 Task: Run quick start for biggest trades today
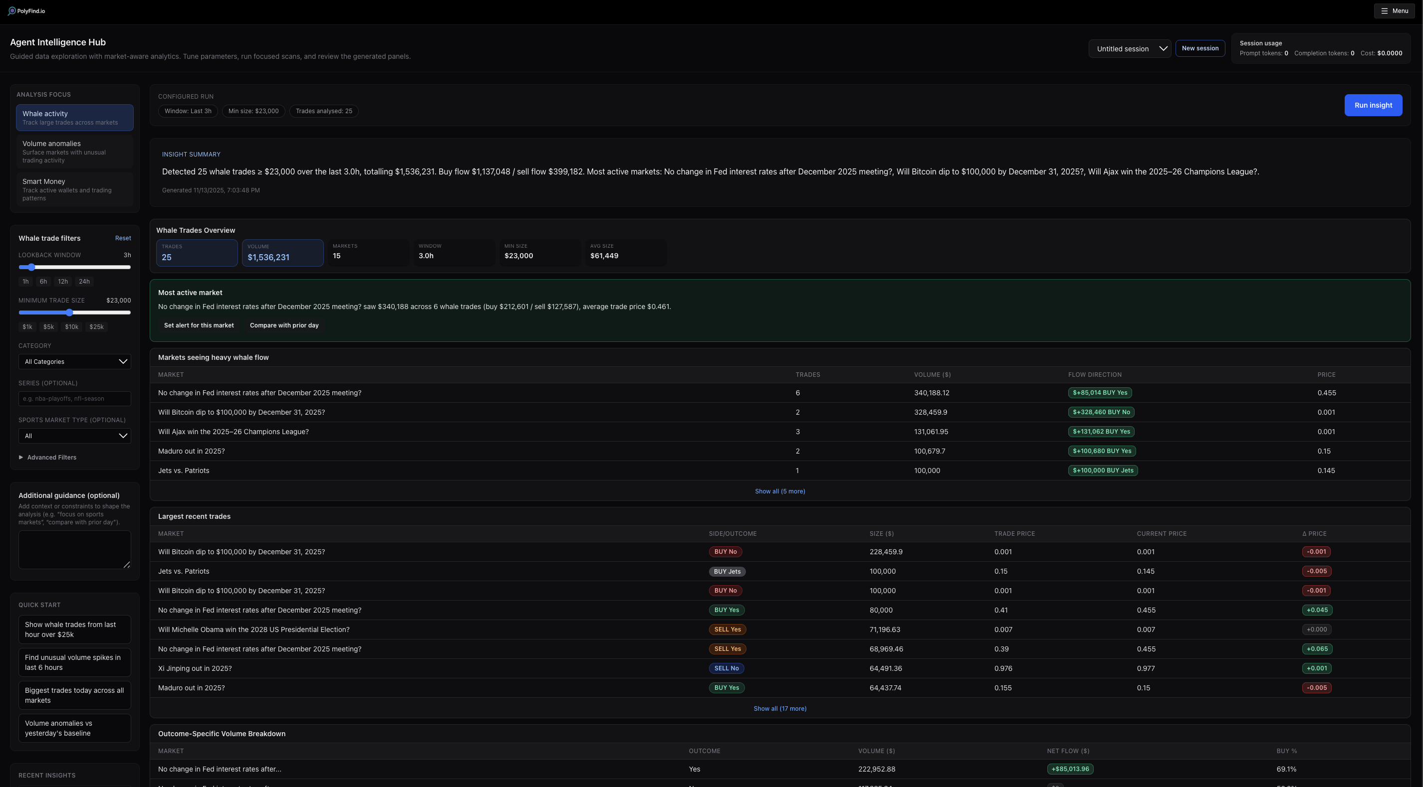[74, 695]
